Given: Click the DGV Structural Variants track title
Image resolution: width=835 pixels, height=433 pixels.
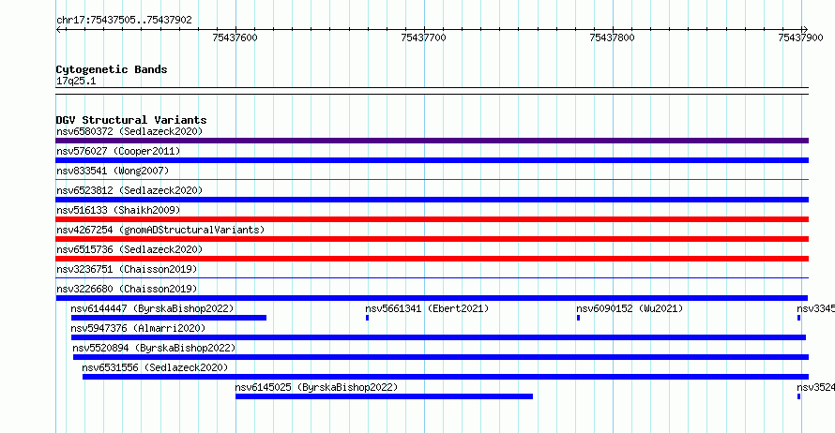Looking at the screenshot, I should tap(131, 120).
